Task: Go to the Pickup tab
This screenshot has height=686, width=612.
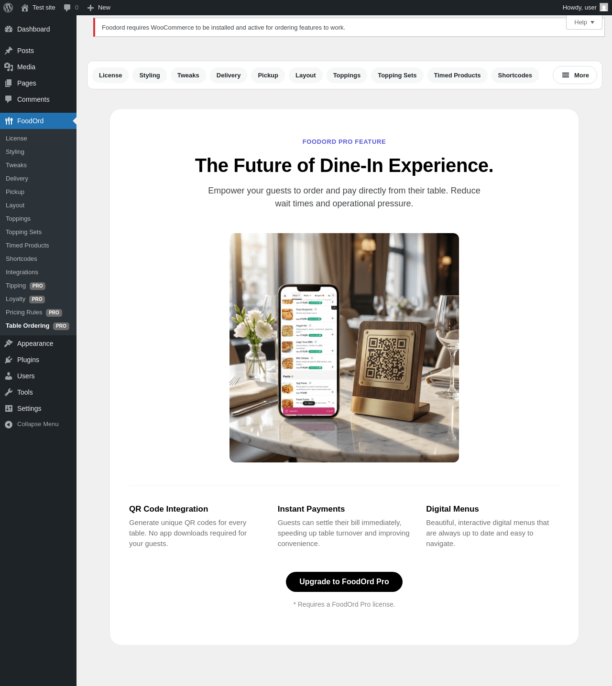Action: tap(268, 75)
